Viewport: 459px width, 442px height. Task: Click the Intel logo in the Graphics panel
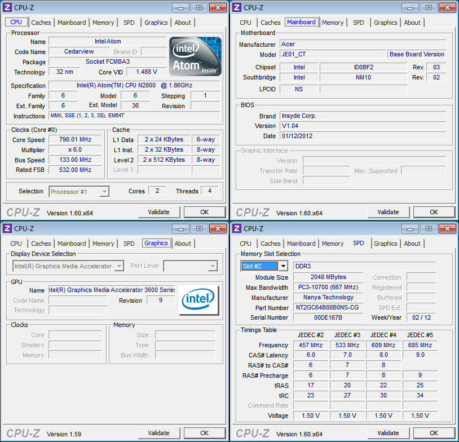pyautogui.click(x=198, y=300)
